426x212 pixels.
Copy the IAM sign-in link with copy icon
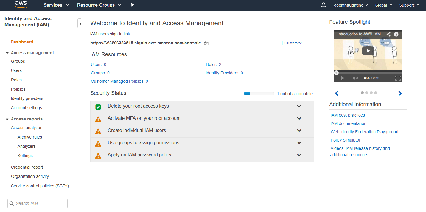206,43
